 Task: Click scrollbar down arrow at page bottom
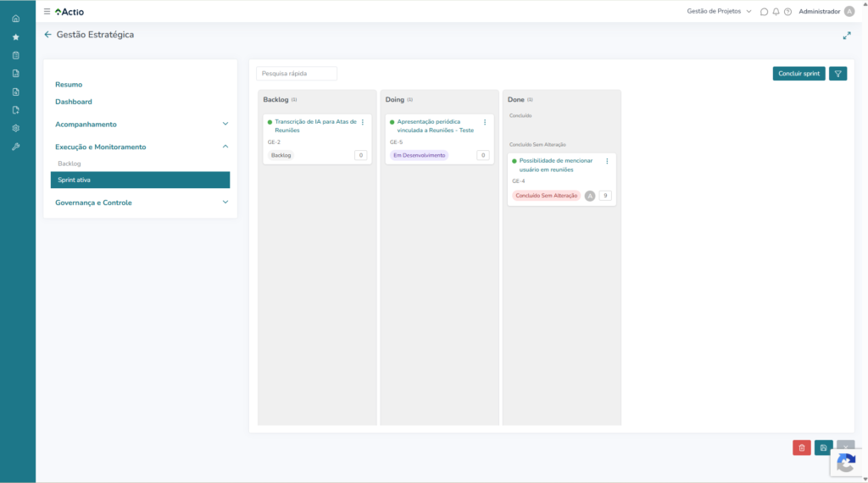click(x=865, y=479)
